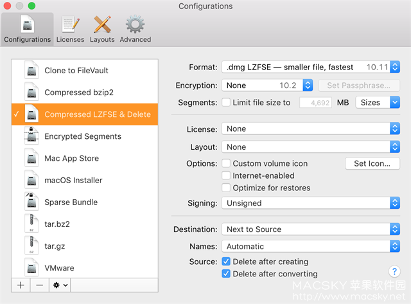411x304 pixels.
Task: Select the Compressed bzip2 configuration name
Action: tap(79, 93)
